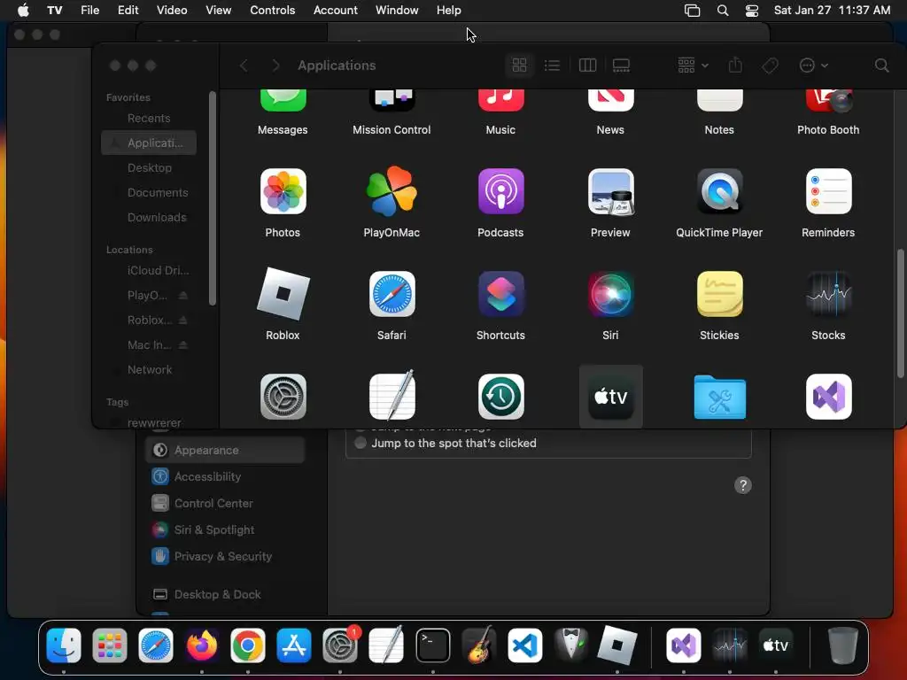The image size is (907, 680).
Task: Select the Podcasts app icon
Action: (x=501, y=191)
